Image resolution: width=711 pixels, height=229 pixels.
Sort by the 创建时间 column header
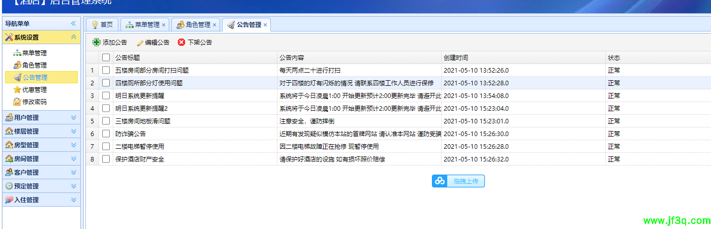click(x=523, y=57)
